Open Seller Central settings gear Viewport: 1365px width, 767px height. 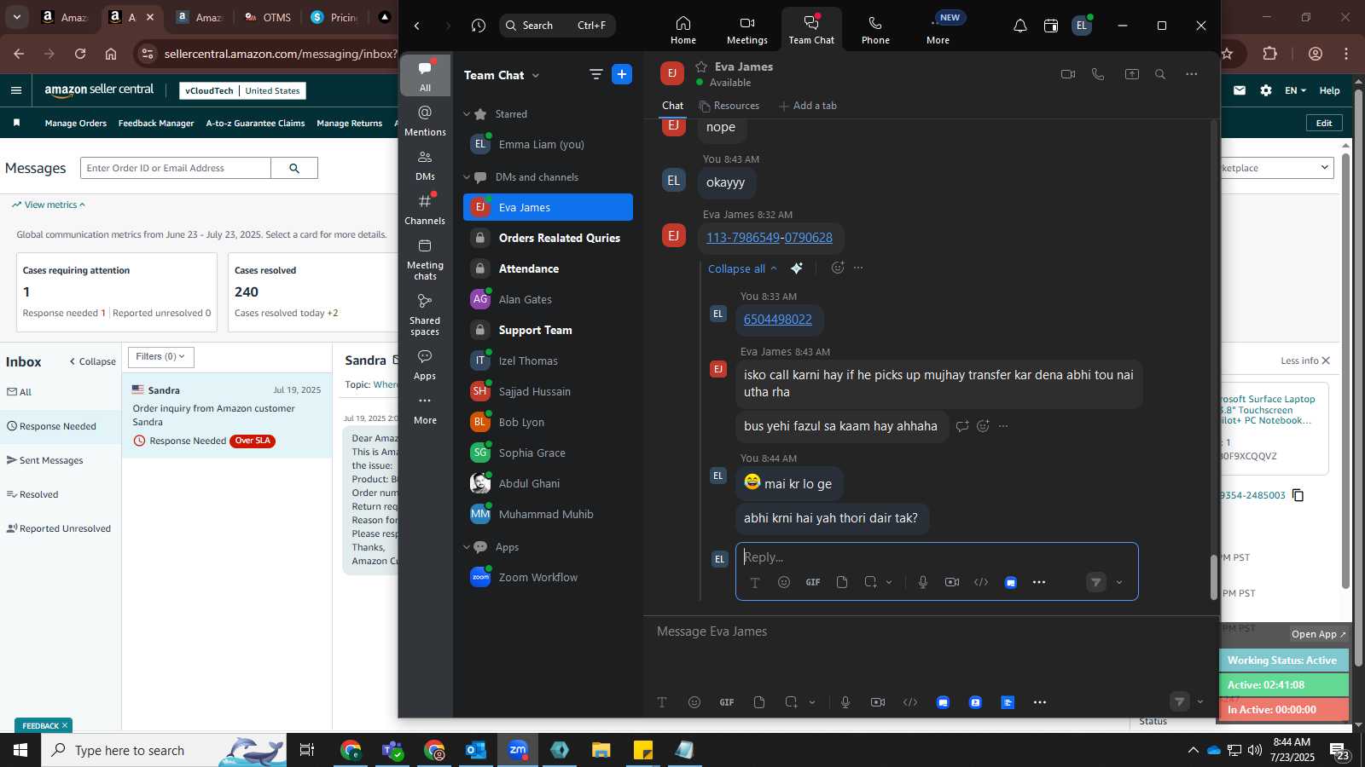pyautogui.click(x=1266, y=90)
